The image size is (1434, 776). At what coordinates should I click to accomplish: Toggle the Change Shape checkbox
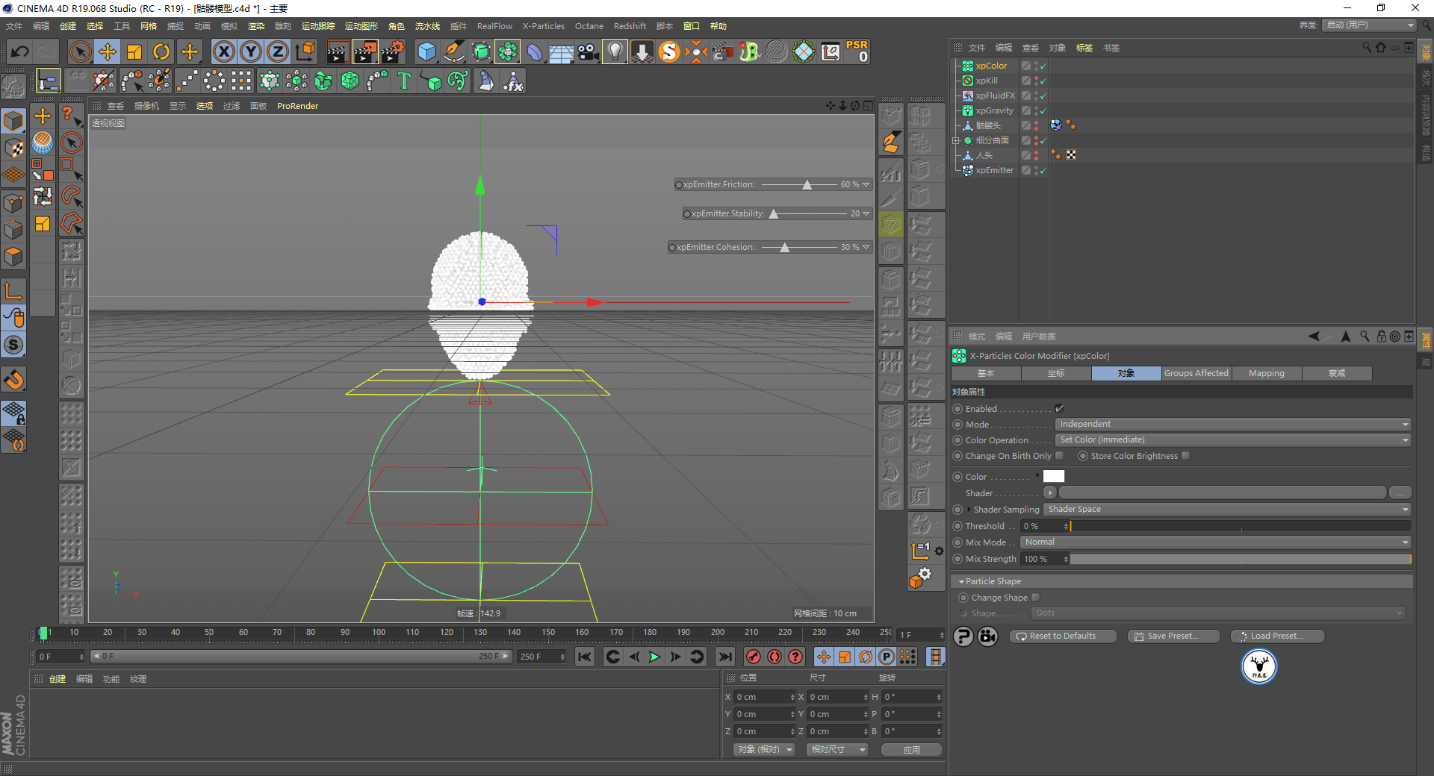click(1036, 598)
